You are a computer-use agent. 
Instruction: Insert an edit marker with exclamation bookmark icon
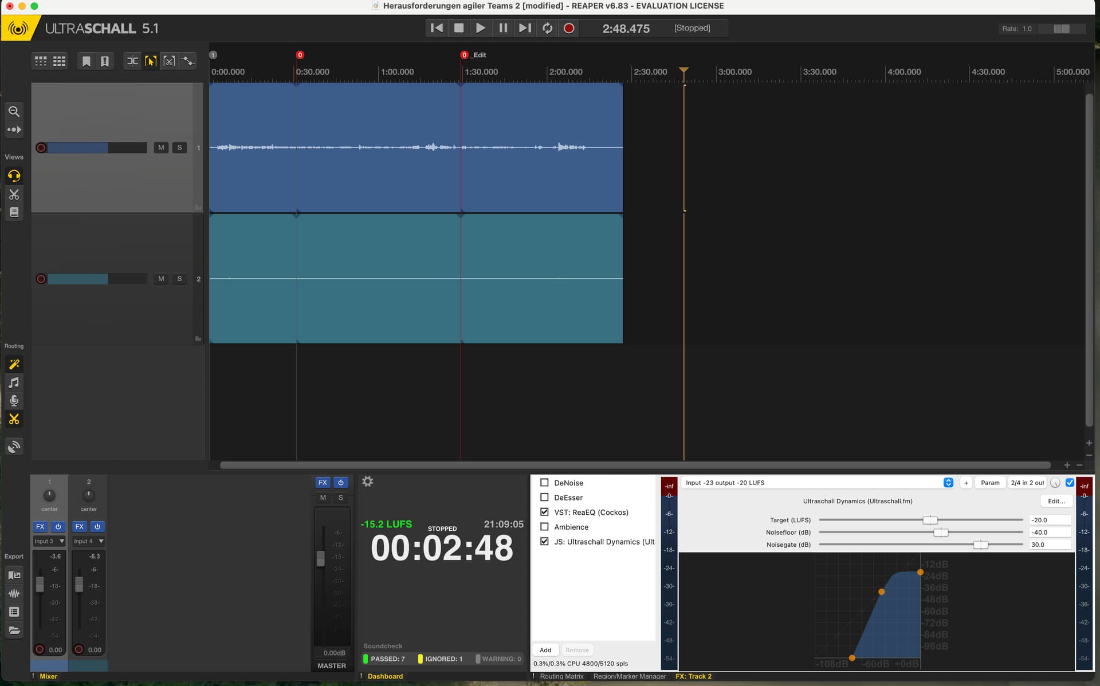tap(105, 61)
